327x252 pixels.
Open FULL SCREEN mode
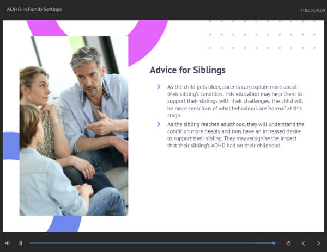tap(313, 10)
